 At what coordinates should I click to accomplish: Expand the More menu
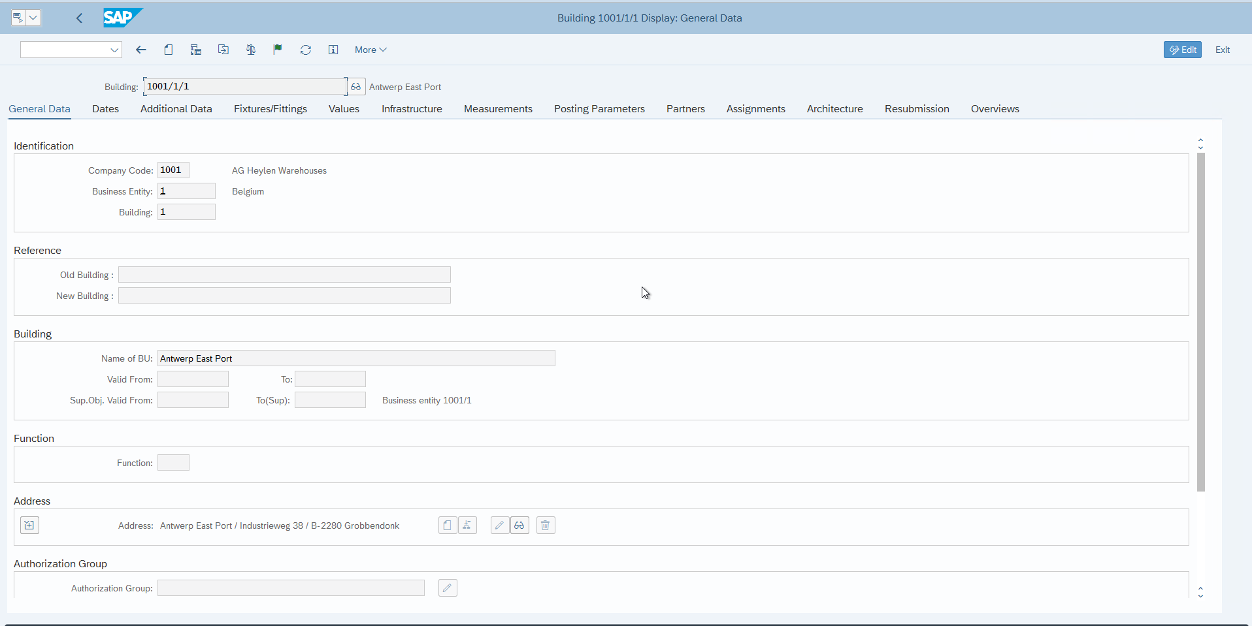(371, 50)
